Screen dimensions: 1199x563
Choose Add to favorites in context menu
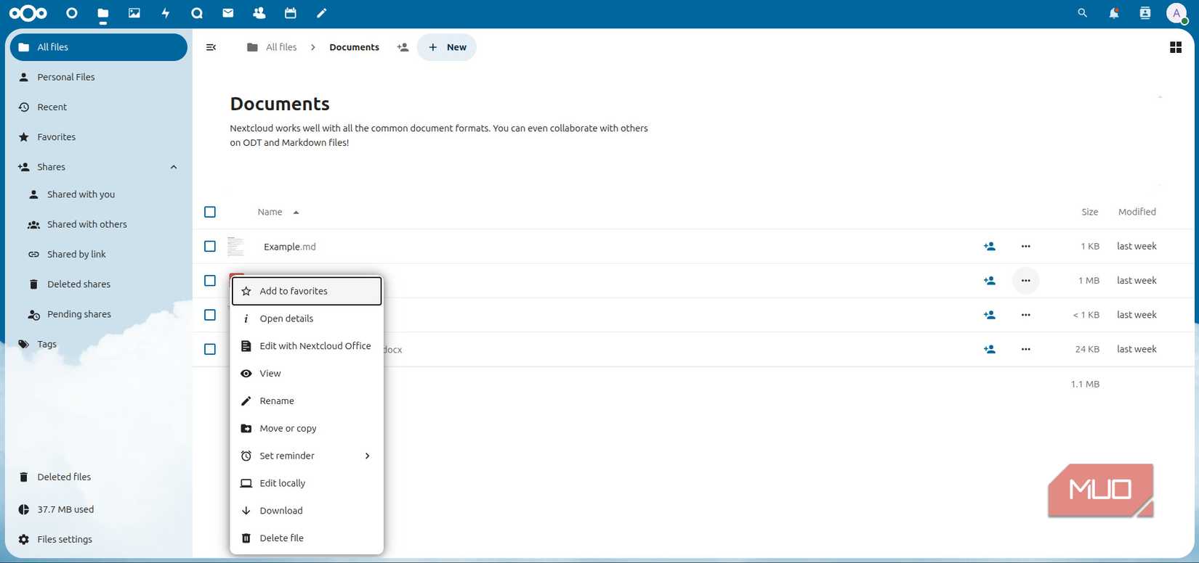click(x=307, y=291)
